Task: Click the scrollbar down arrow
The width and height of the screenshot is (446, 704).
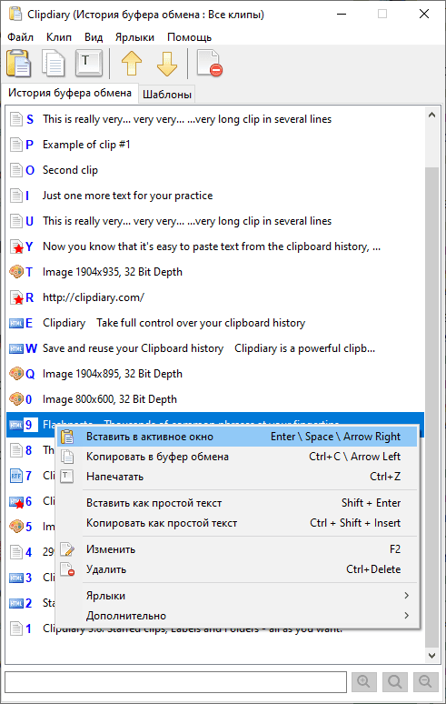Action: tap(431, 656)
